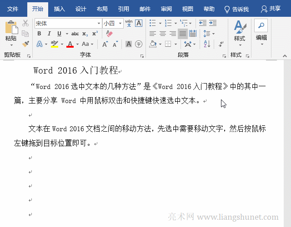Switch to the References (引用) tab
This screenshot has height=227, width=291.
[123, 9]
